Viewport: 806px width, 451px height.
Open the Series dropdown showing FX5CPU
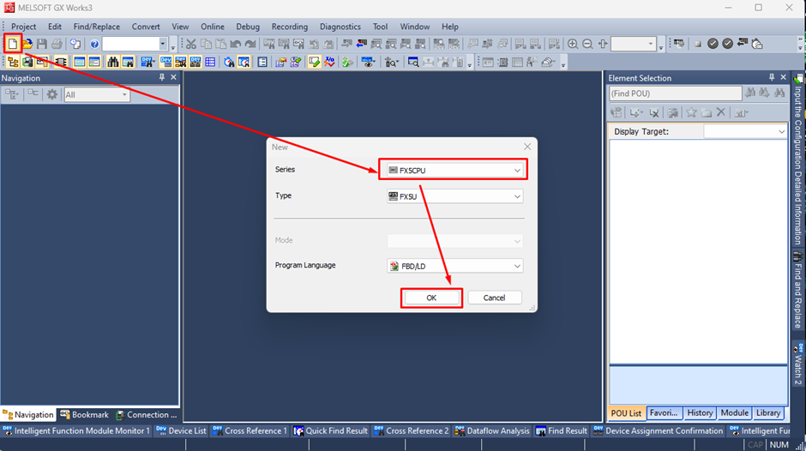point(454,171)
